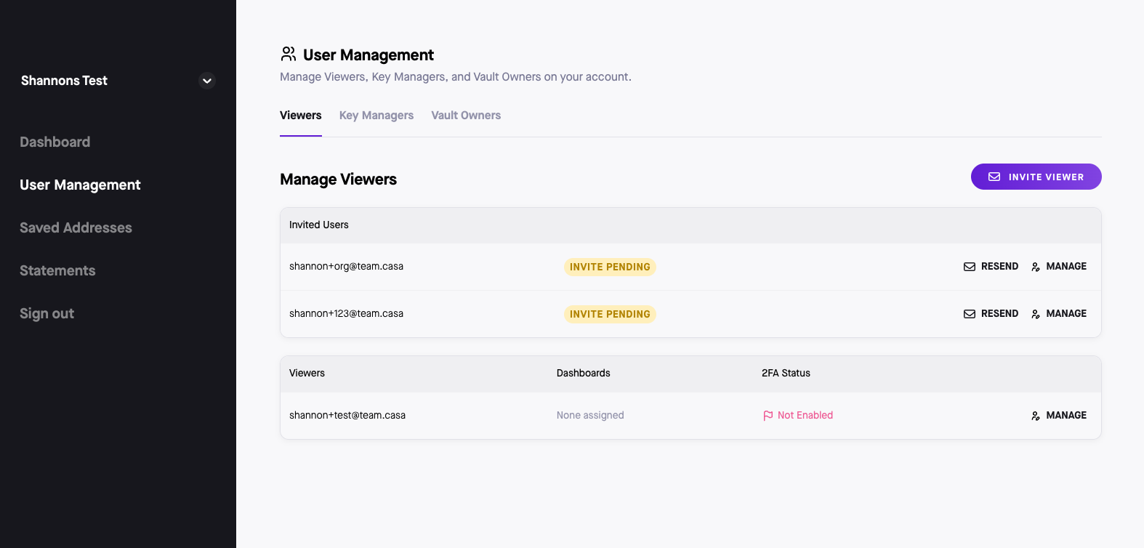Image resolution: width=1144 pixels, height=548 pixels.
Task: Open the Vault Owners tab
Action: (466, 116)
